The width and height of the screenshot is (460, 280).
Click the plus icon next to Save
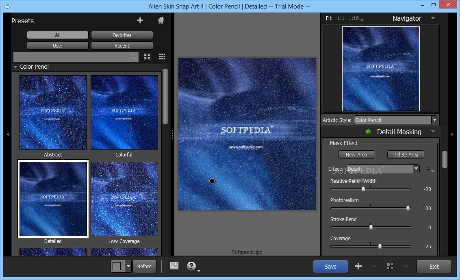(x=358, y=266)
